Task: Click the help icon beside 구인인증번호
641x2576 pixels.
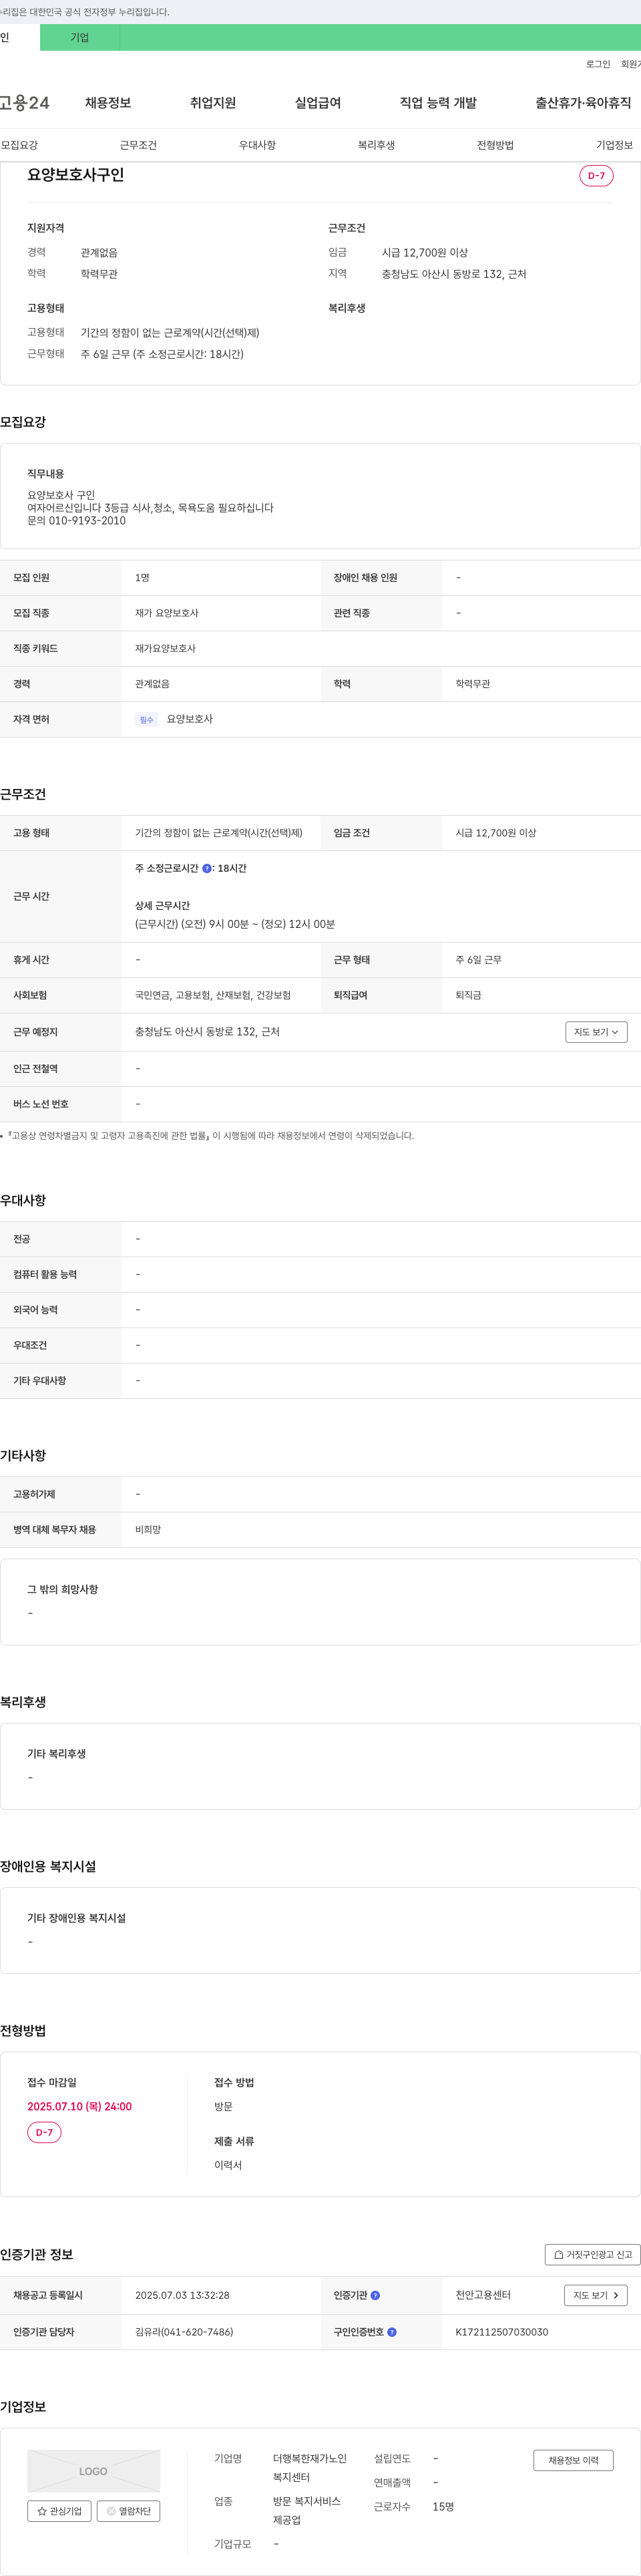Action: coord(392,2331)
